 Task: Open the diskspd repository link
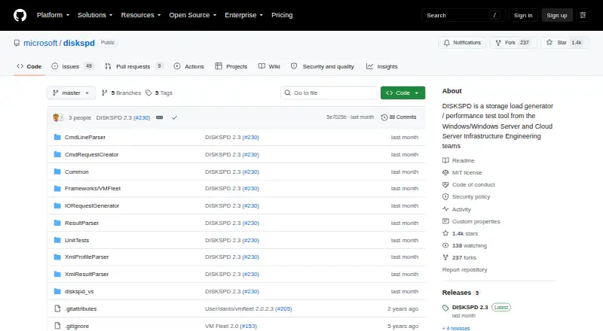tap(79, 43)
